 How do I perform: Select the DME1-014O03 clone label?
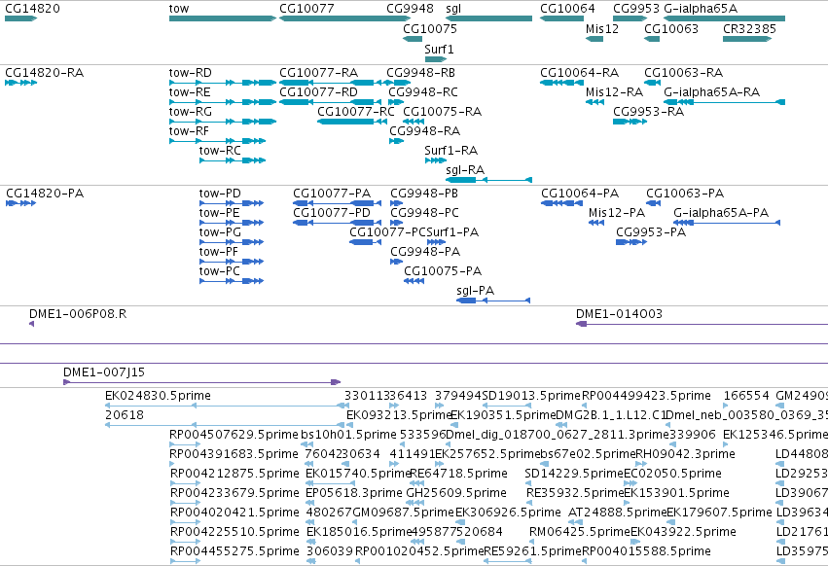point(620,313)
